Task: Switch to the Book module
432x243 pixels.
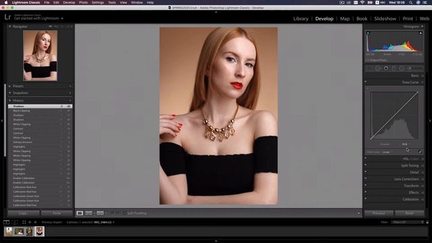Action: click(x=362, y=18)
